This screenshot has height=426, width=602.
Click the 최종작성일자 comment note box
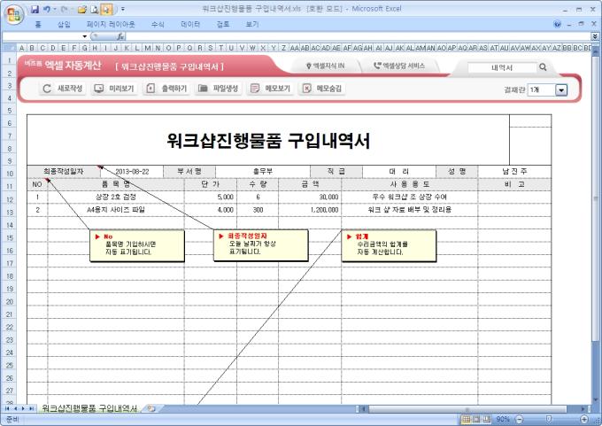260,245
